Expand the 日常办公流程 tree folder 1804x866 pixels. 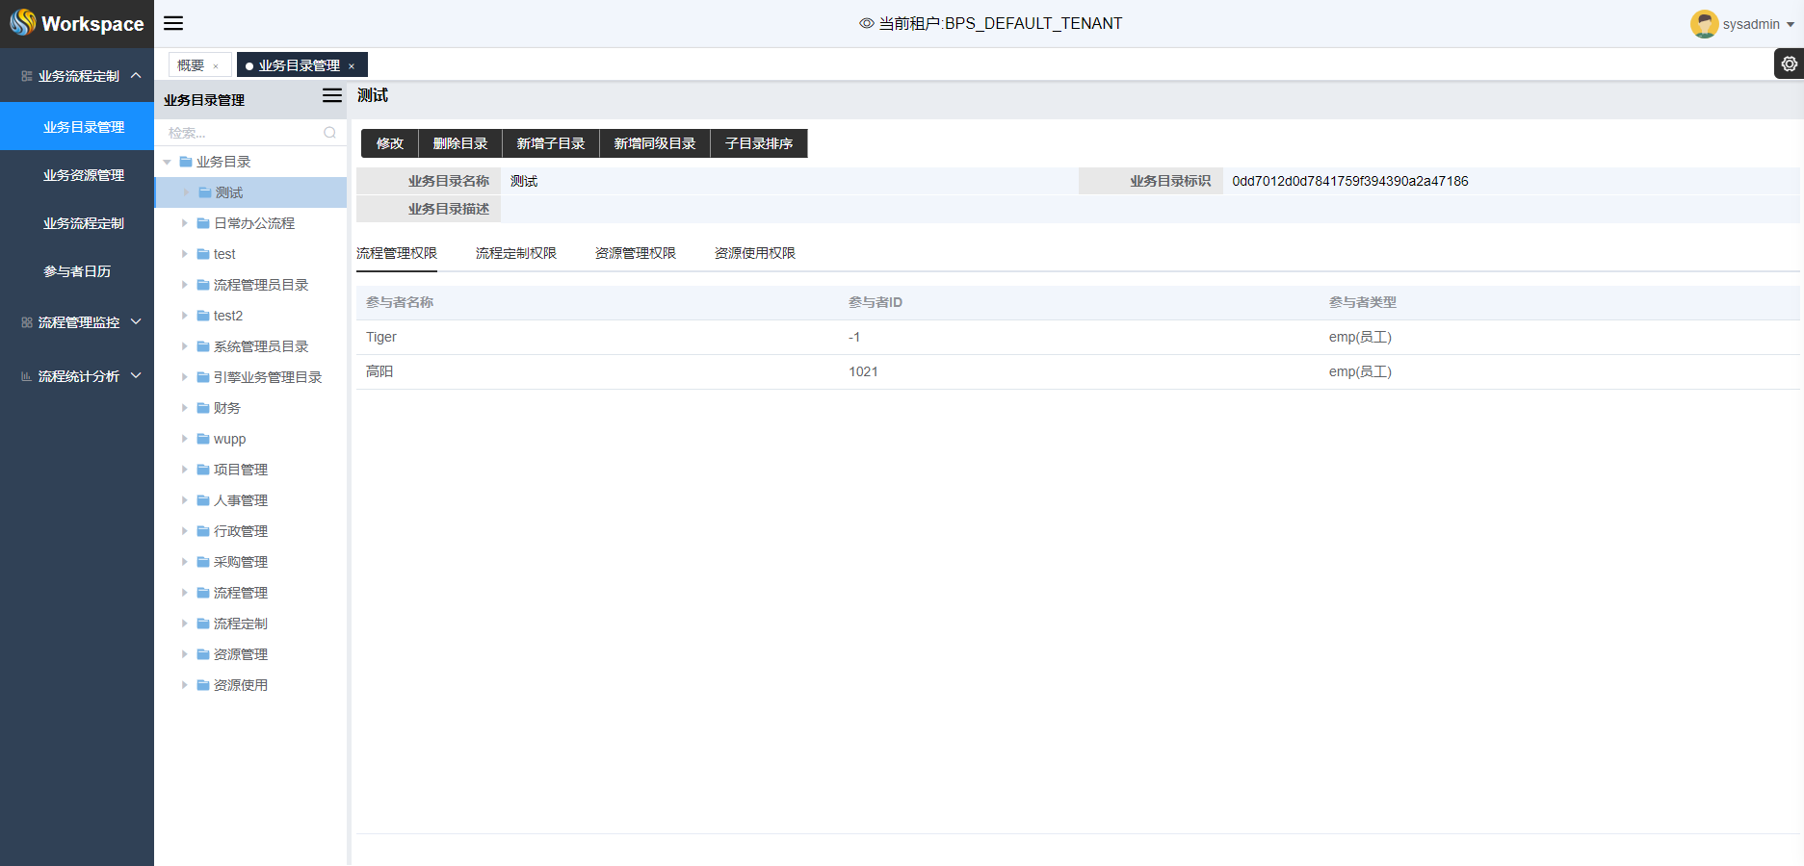pyautogui.click(x=184, y=223)
